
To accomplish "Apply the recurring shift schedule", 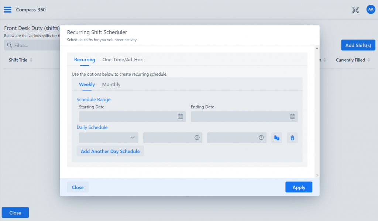I will 299,187.
